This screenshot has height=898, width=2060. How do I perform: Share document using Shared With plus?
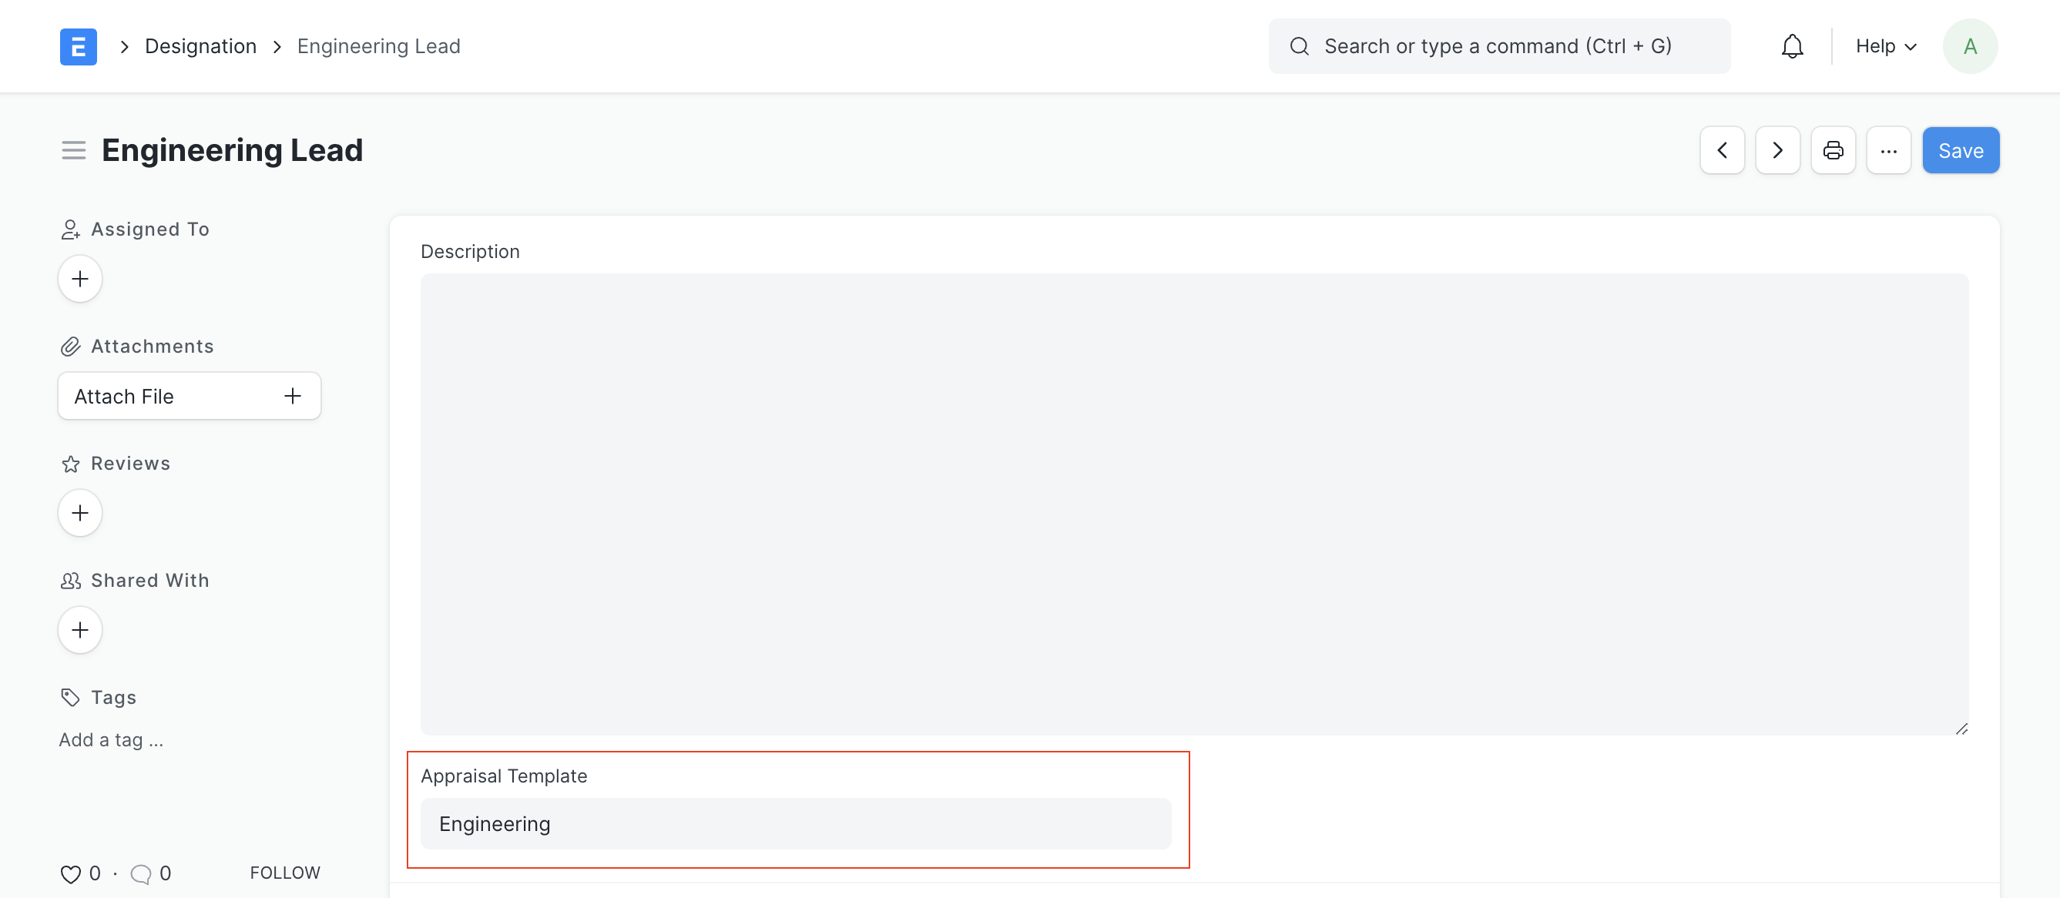pos(80,630)
